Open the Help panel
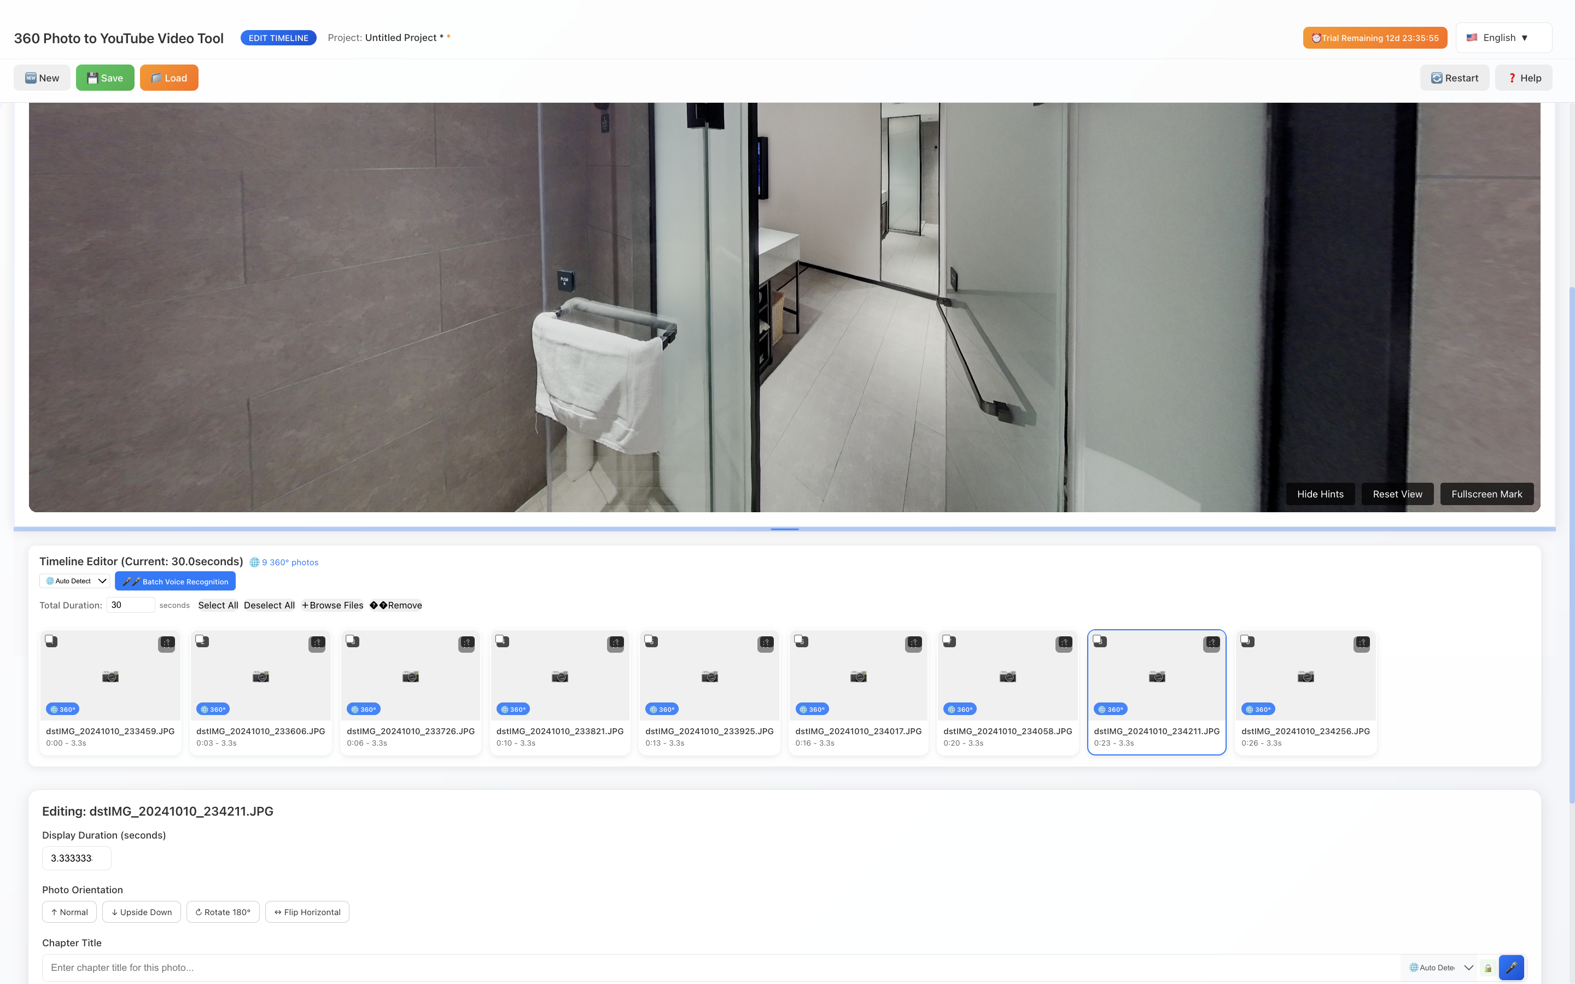The image size is (1575, 984). [1523, 78]
